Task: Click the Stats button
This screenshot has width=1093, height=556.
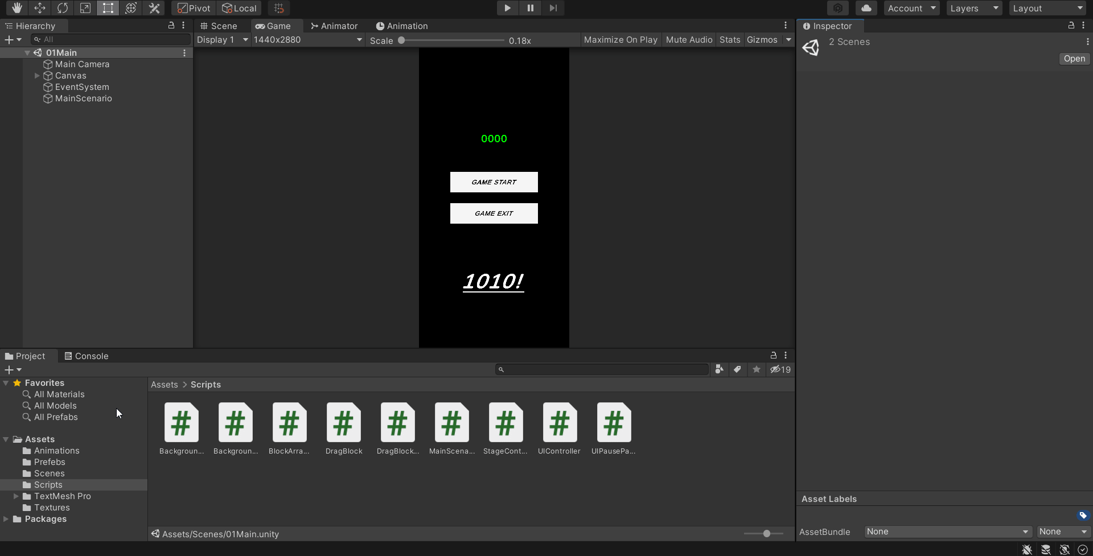Action: click(x=730, y=39)
